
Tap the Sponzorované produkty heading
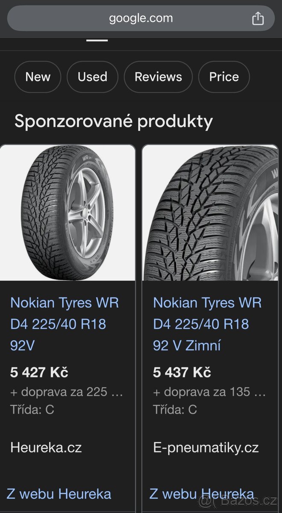(x=113, y=121)
